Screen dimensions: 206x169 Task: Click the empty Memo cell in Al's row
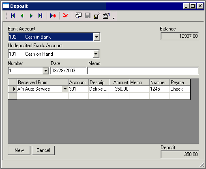coord(139,89)
